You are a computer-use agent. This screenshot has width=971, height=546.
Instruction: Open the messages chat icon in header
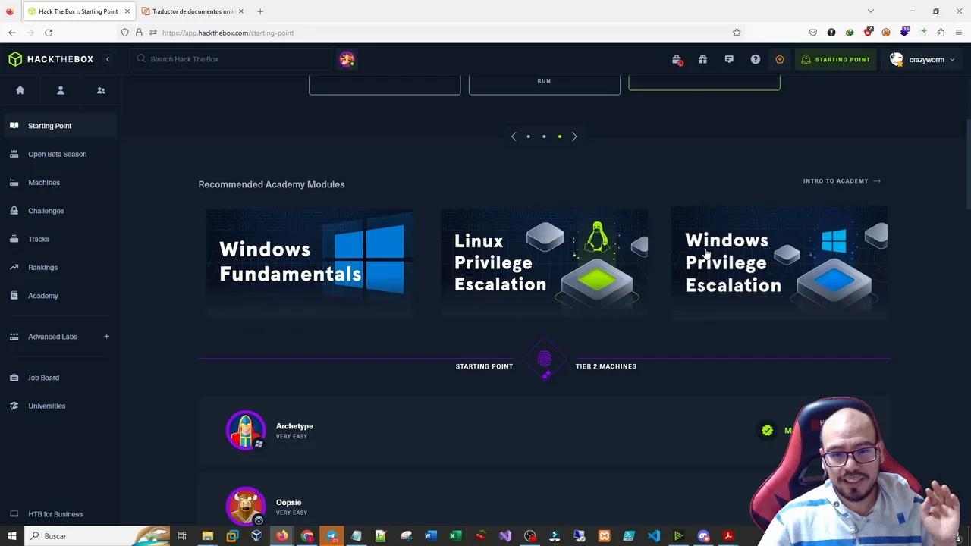tap(729, 59)
